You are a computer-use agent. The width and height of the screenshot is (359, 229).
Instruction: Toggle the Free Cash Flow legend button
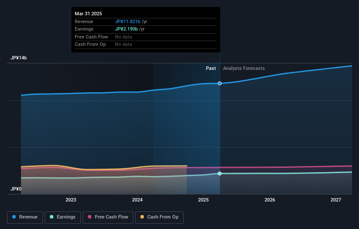(x=108, y=217)
